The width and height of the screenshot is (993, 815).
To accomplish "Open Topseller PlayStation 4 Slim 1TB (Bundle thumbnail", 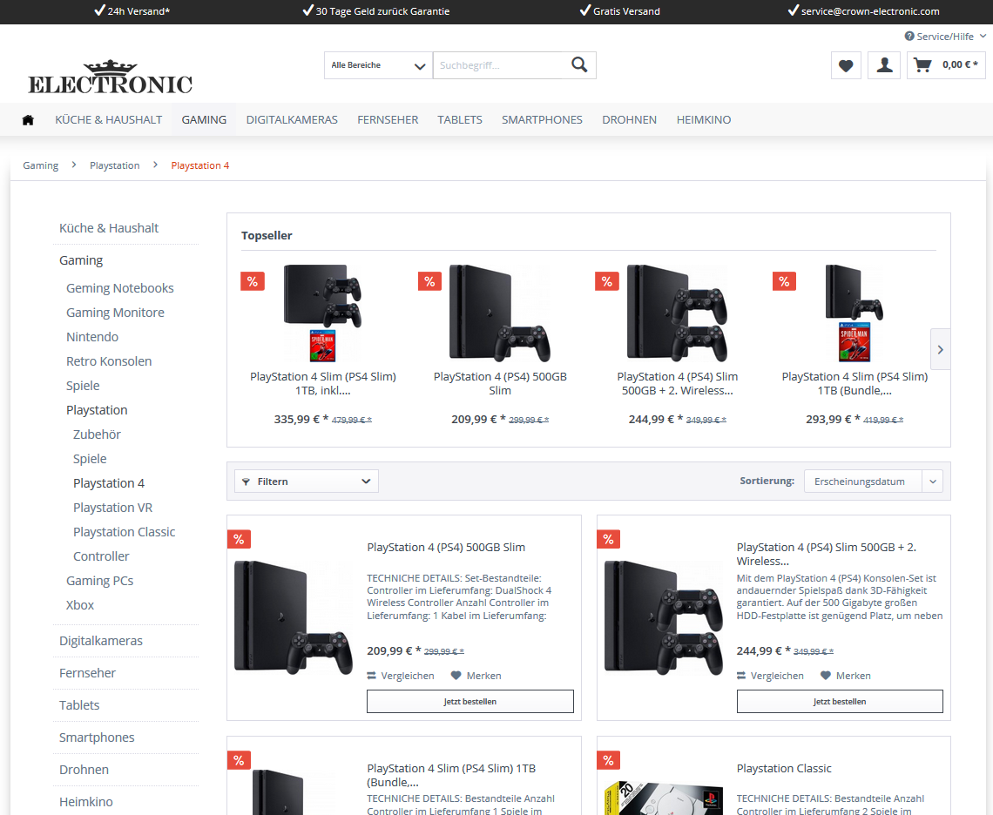I will click(x=855, y=313).
